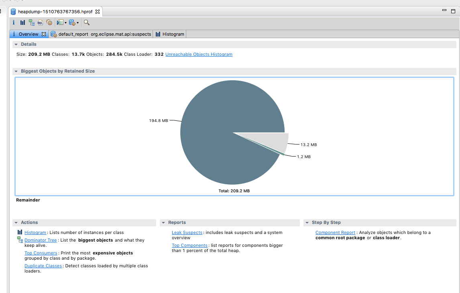Image resolution: width=460 pixels, height=293 pixels.
Task: Open the Leak Suspects report link
Action: 187,232
